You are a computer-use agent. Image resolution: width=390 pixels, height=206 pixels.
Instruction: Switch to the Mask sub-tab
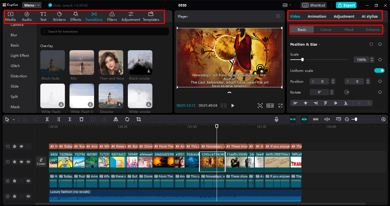[x=349, y=30]
